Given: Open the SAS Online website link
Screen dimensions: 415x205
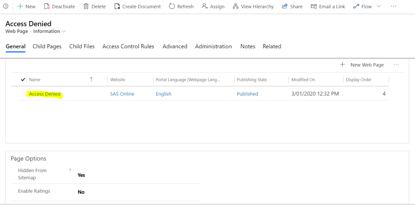Looking at the screenshot, I should click(x=122, y=94).
